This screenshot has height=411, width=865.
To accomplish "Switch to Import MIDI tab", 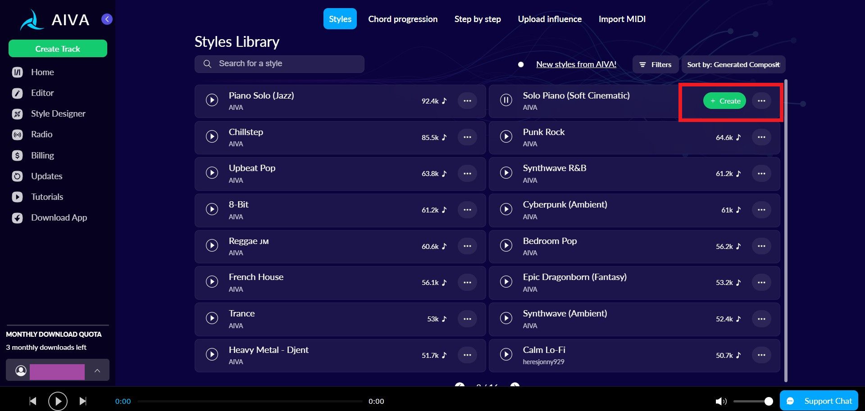I will pos(622,19).
